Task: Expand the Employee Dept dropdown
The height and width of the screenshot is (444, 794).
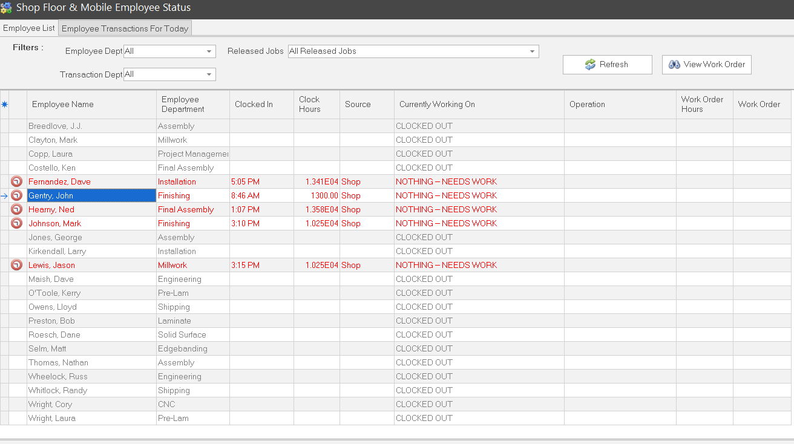Action: [x=209, y=51]
